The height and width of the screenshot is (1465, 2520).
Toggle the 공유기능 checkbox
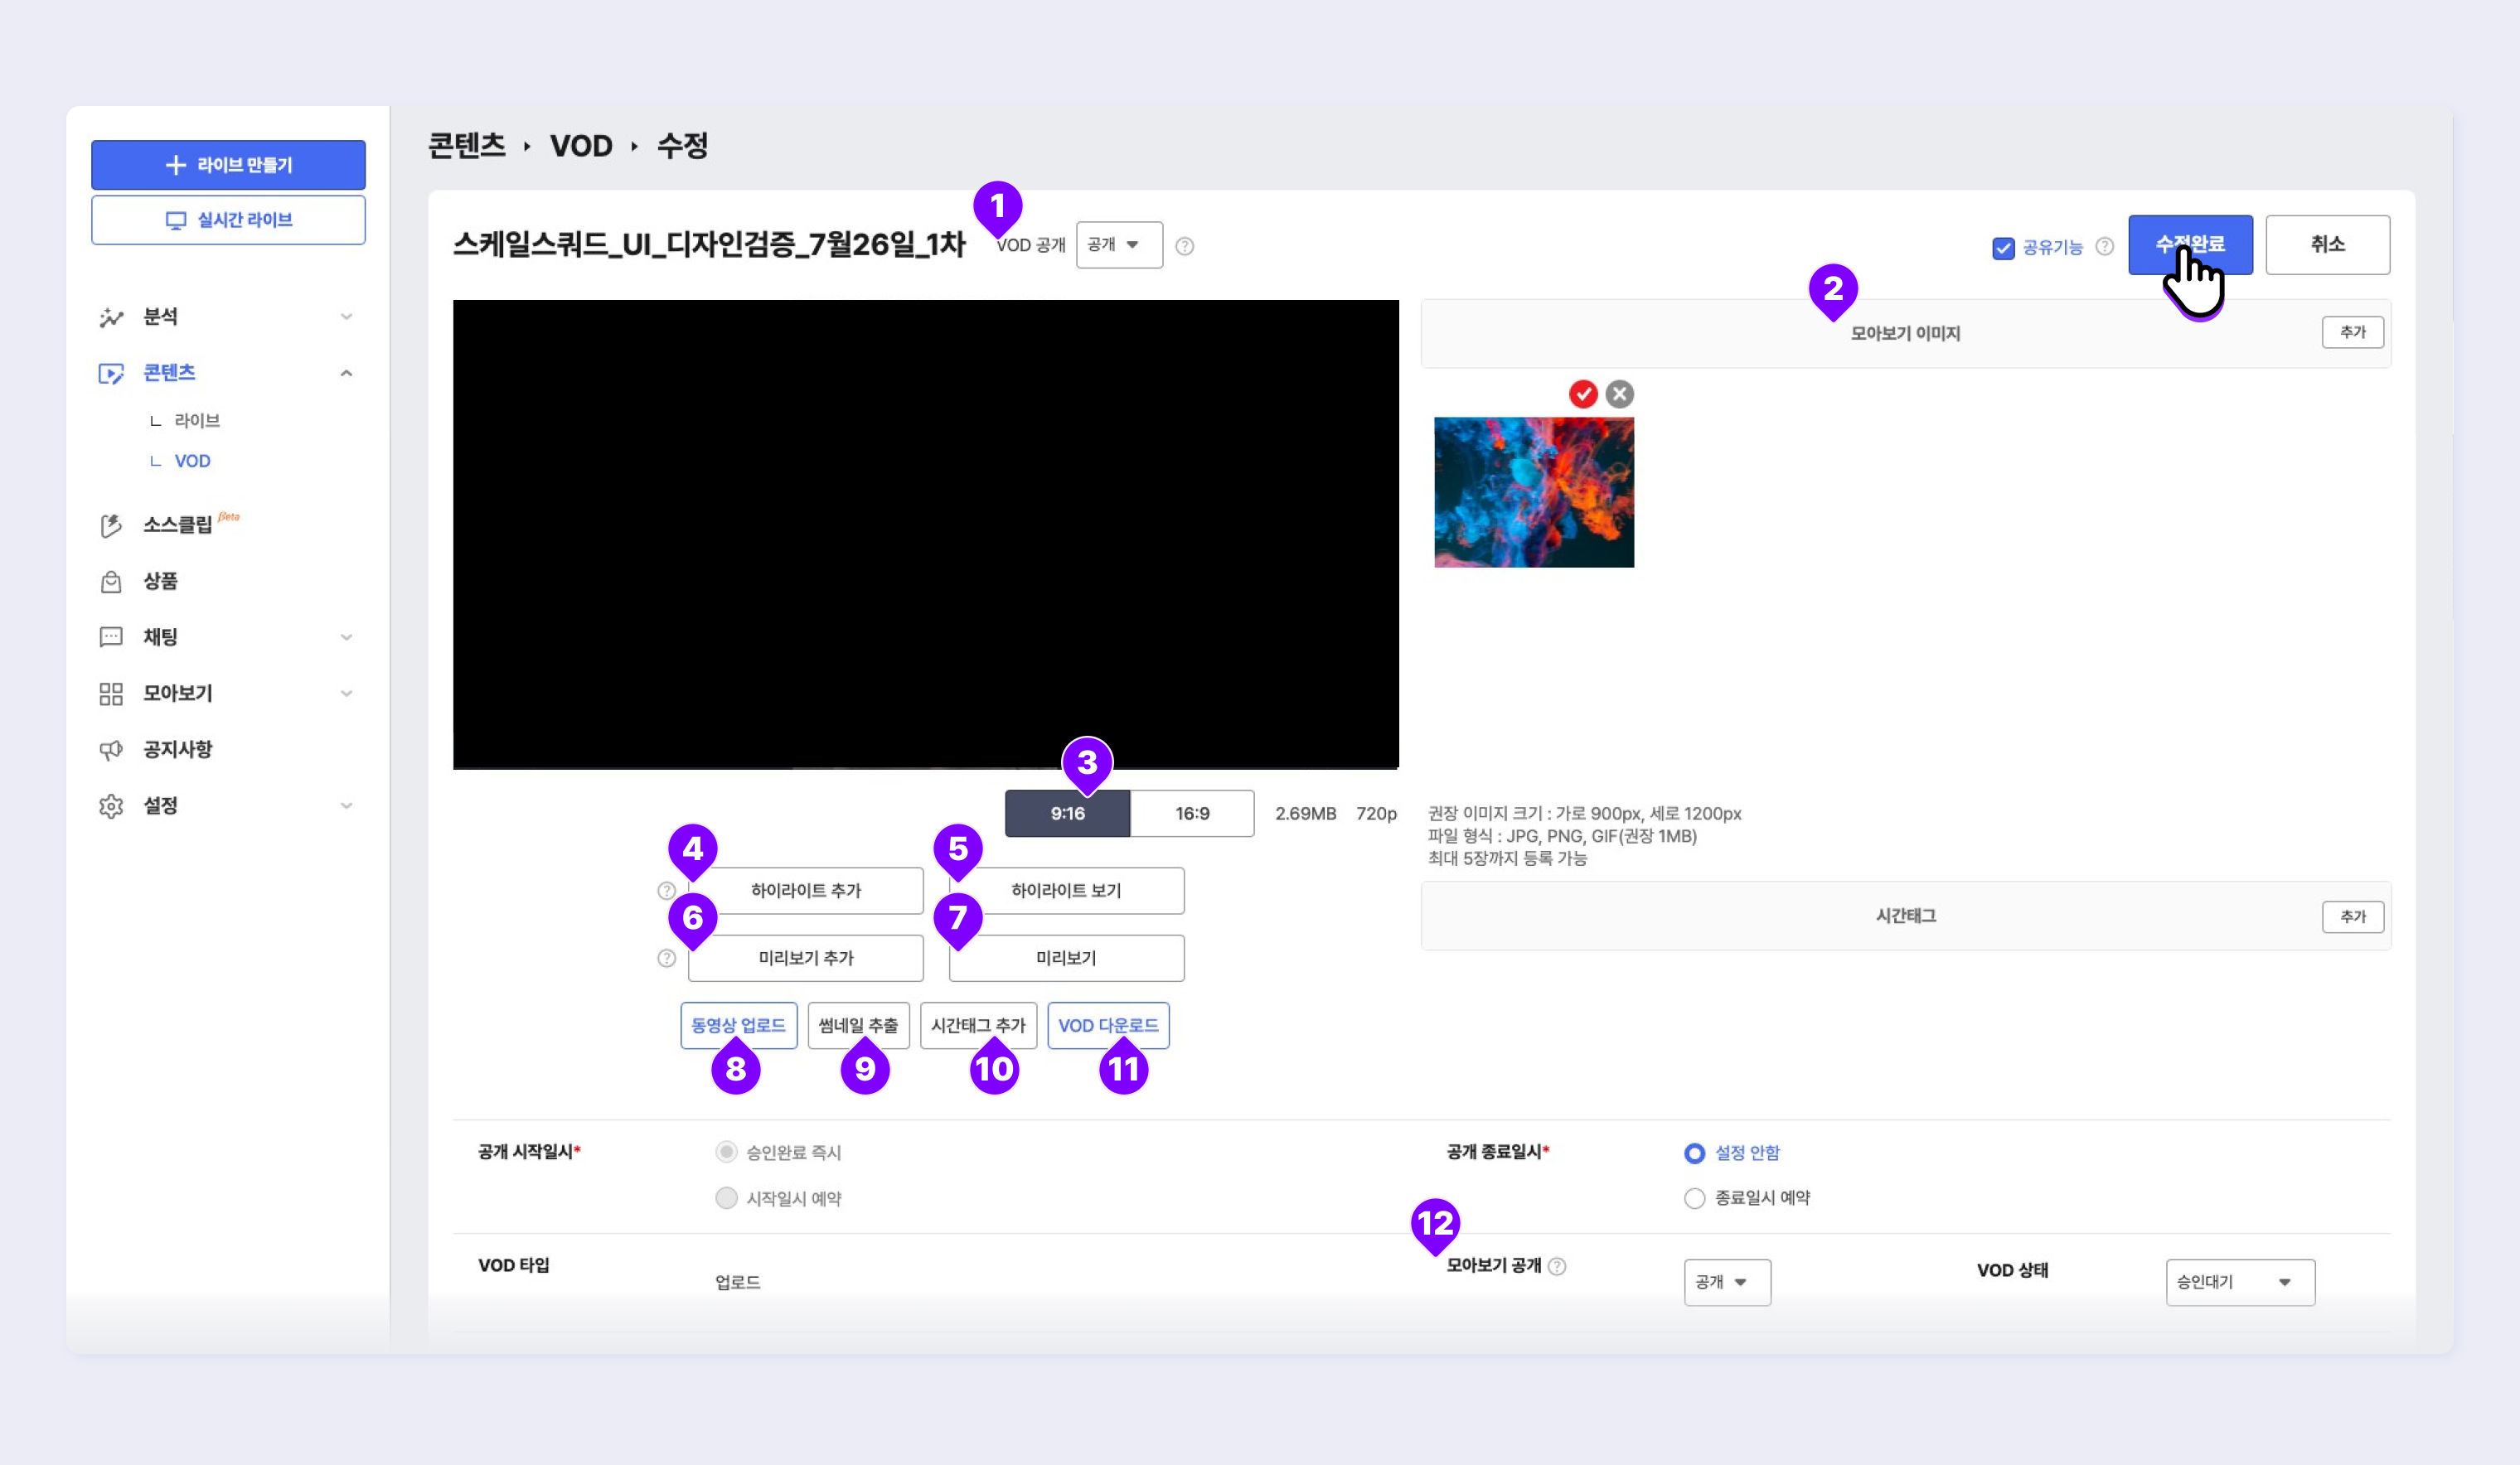[x=2003, y=248]
